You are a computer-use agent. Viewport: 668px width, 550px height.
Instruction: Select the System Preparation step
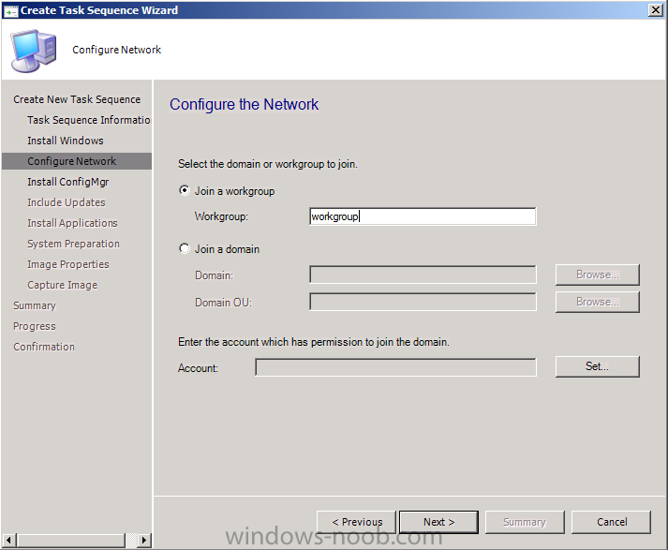pos(73,244)
